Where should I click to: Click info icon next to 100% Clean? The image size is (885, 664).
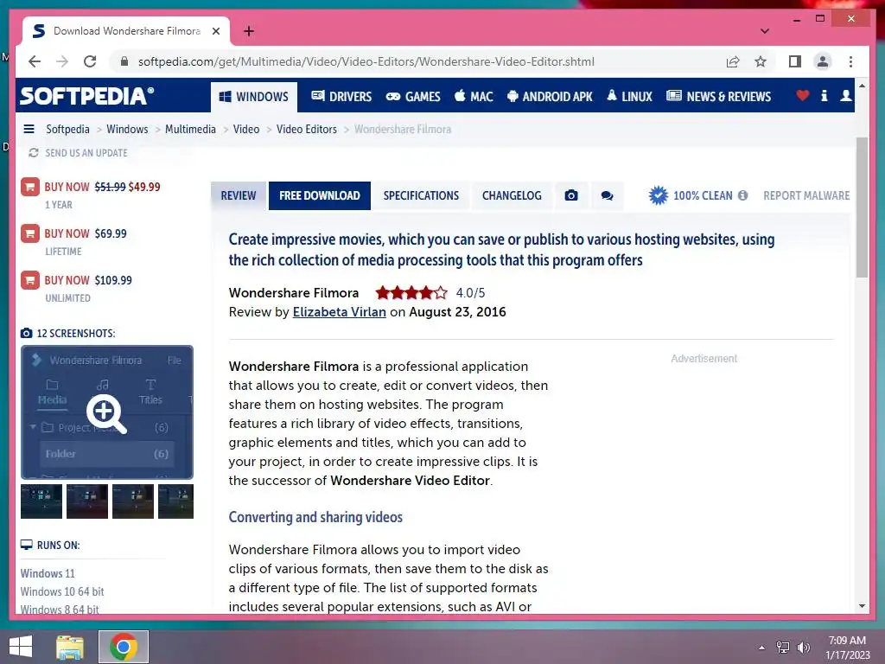pyautogui.click(x=742, y=195)
